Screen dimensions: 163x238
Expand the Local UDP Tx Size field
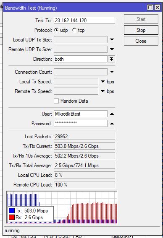pyautogui.click(x=112, y=40)
